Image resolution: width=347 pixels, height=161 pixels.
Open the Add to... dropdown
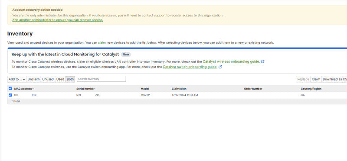pos(17,79)
